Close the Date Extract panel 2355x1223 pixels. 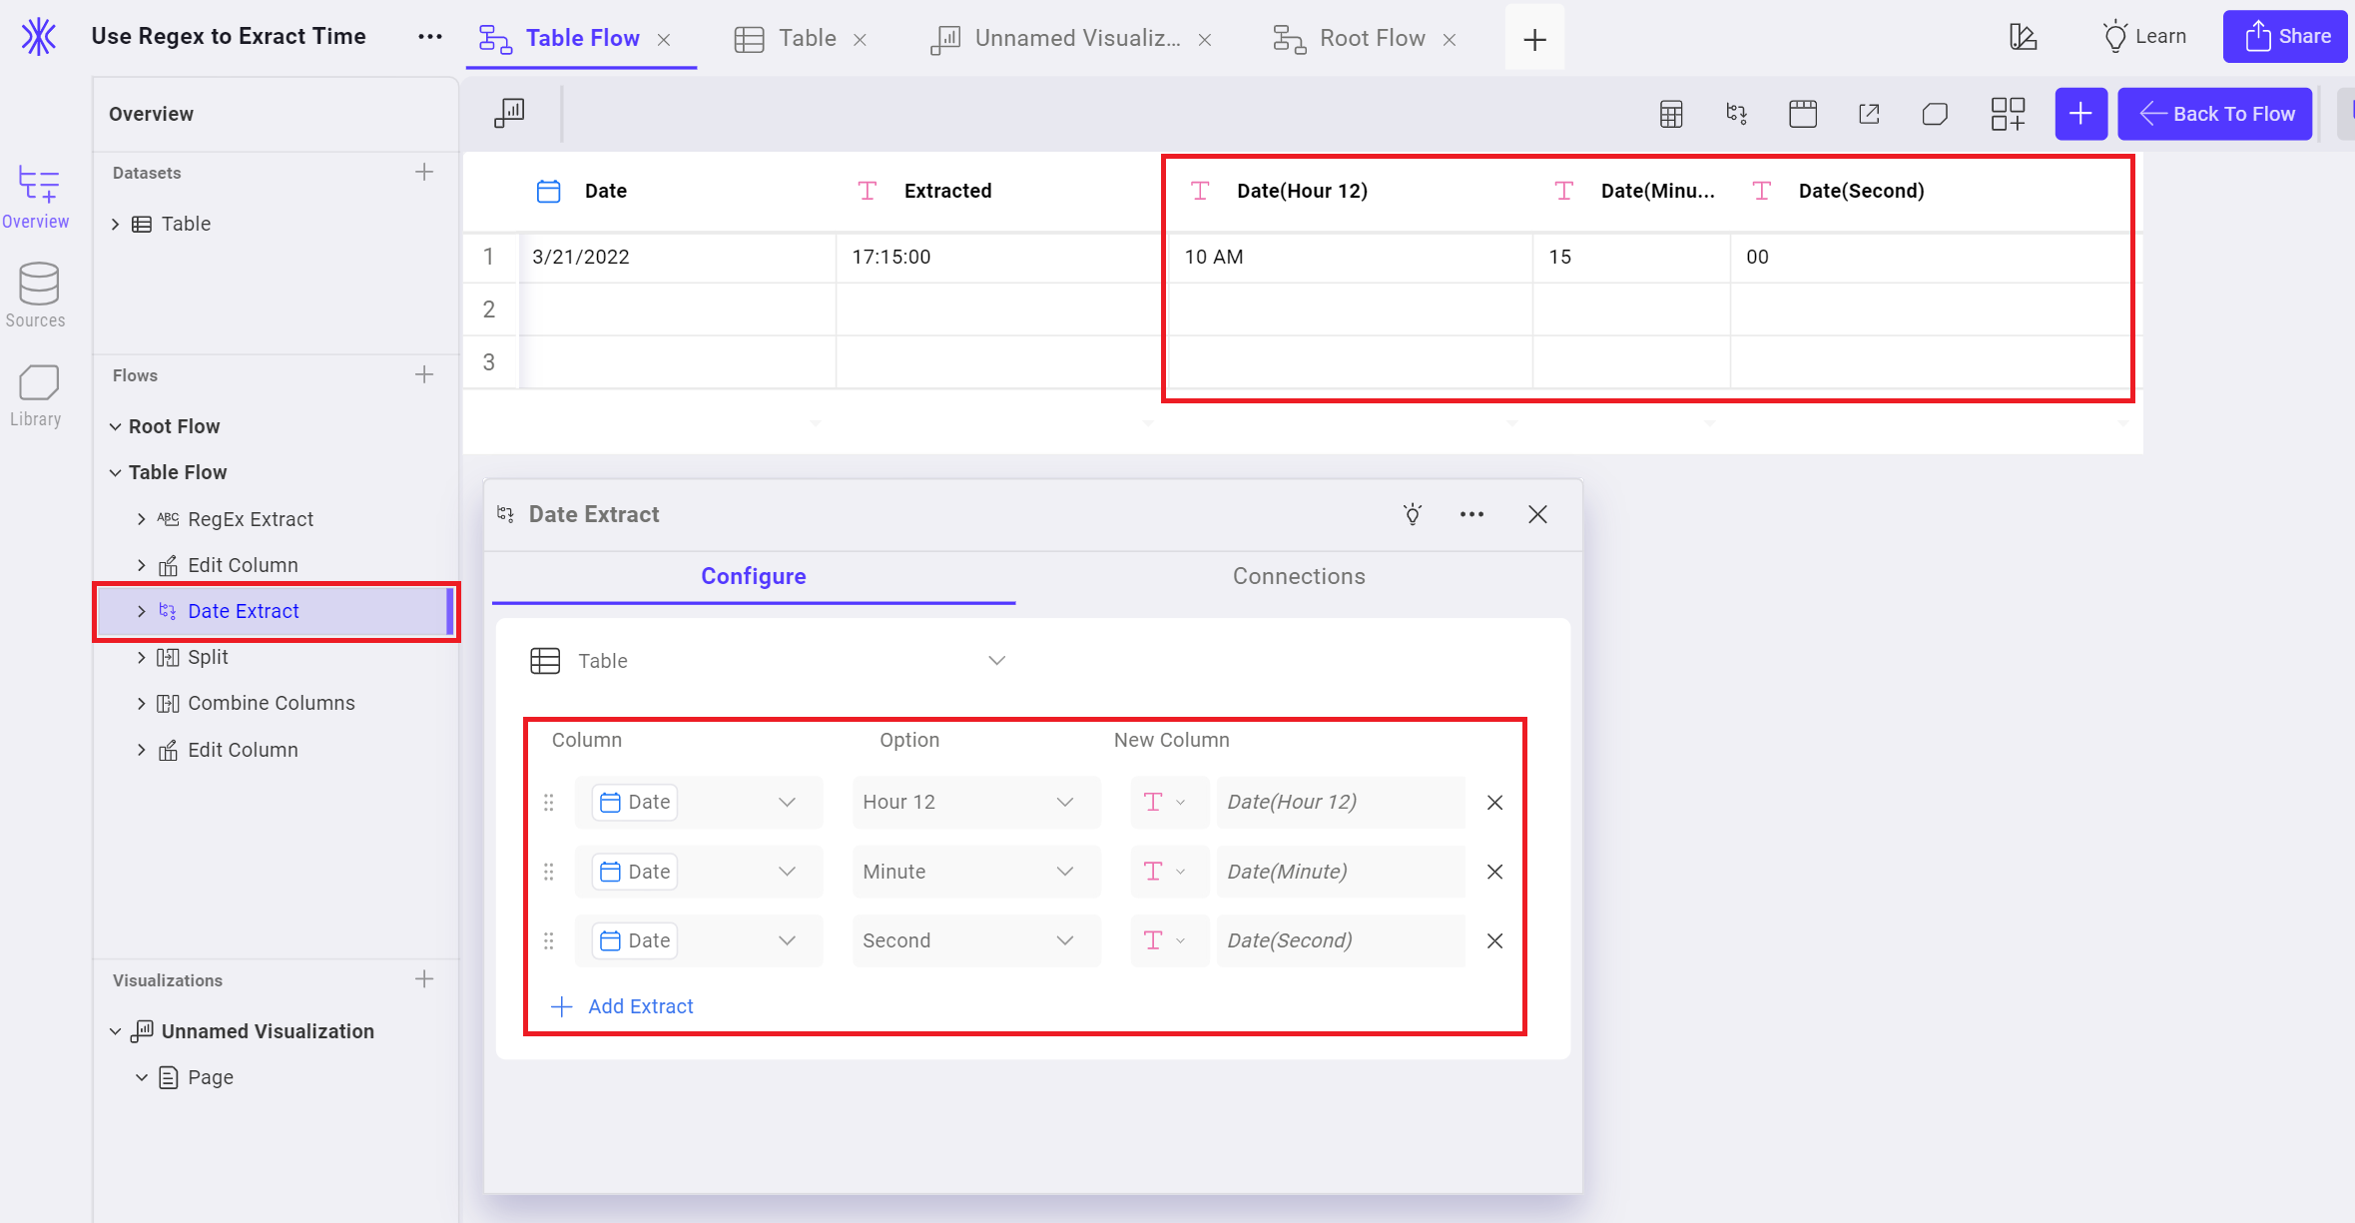[1537, 514]
